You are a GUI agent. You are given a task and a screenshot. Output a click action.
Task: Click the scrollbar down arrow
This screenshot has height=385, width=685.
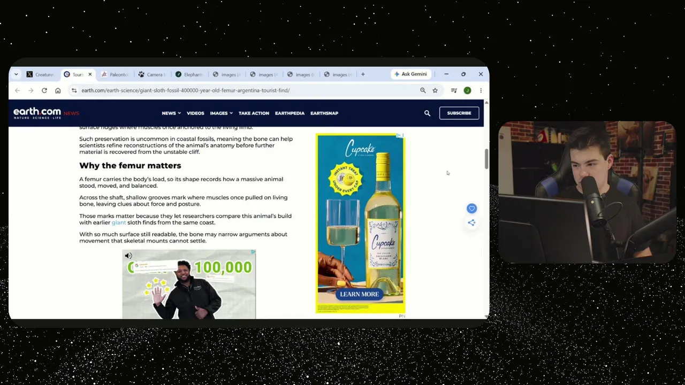(x=486, y=316)
